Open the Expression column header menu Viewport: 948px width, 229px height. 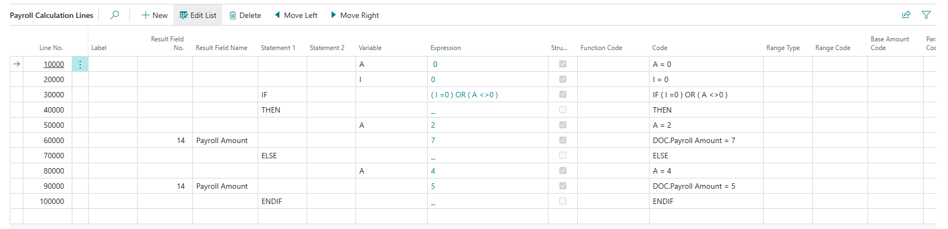[x=446, y=48]
